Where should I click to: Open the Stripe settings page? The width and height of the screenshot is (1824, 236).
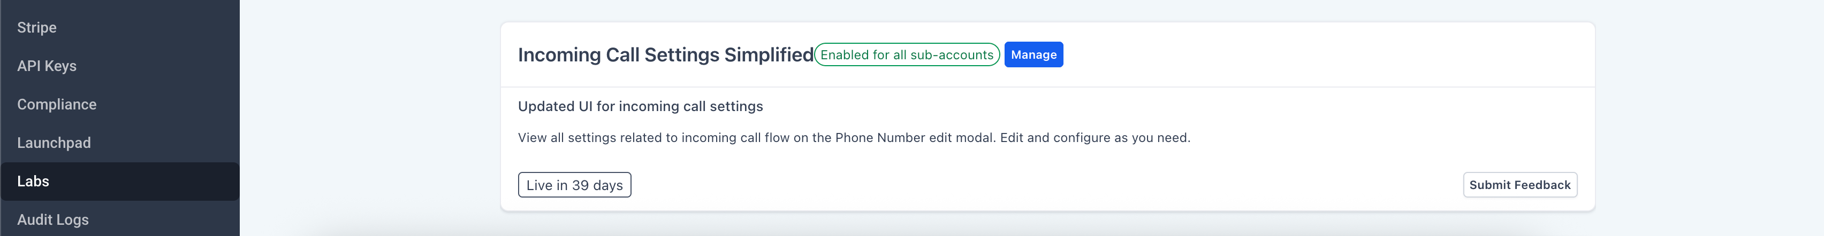tap(37, 28)
